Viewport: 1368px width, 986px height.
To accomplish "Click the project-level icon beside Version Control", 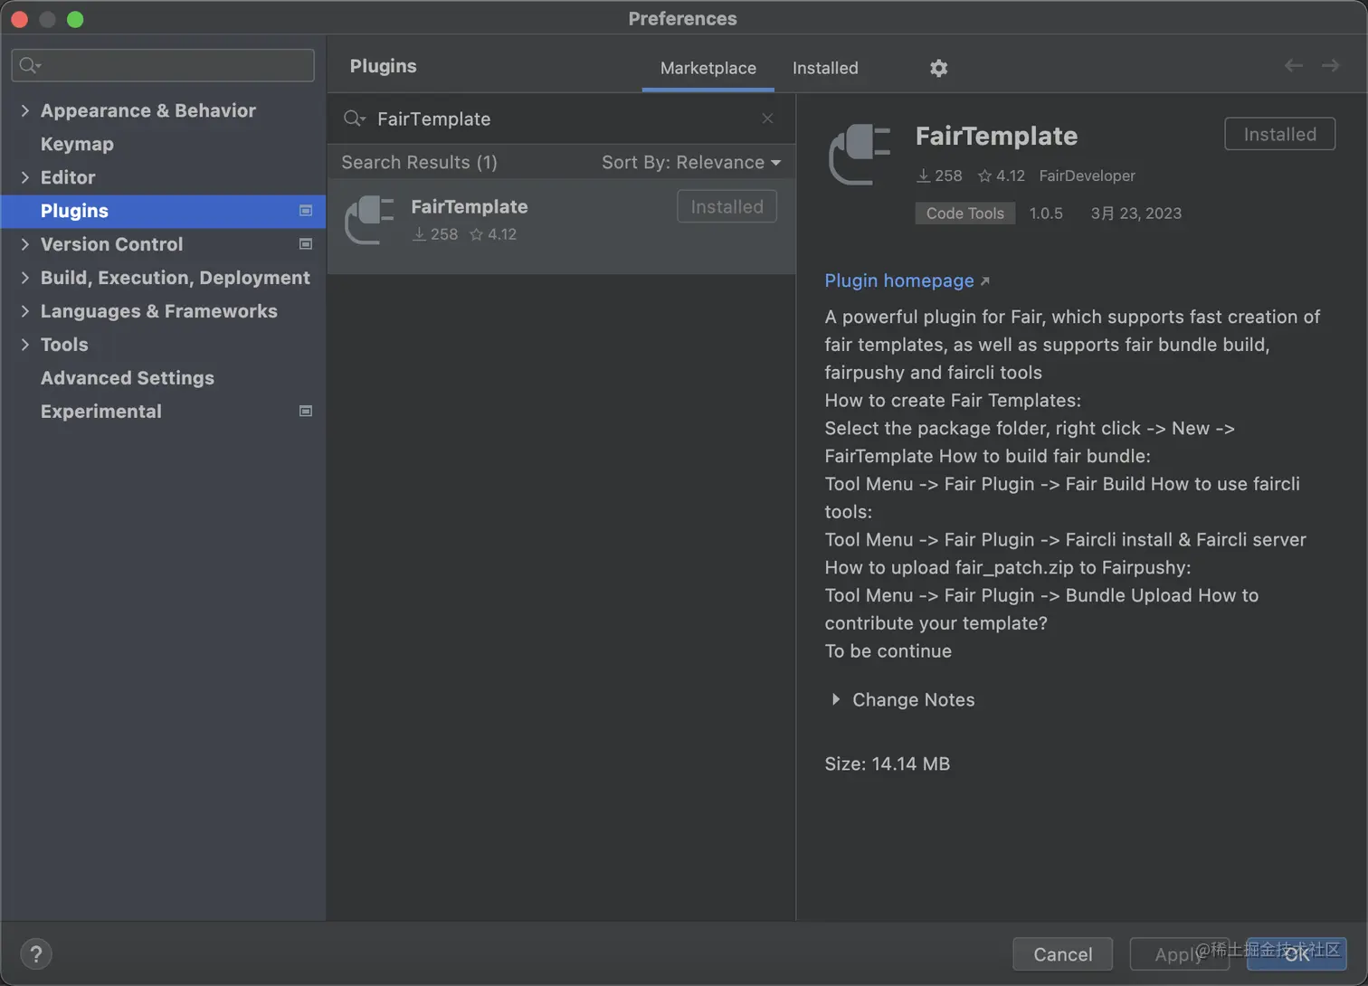I will tap(306, 244).
